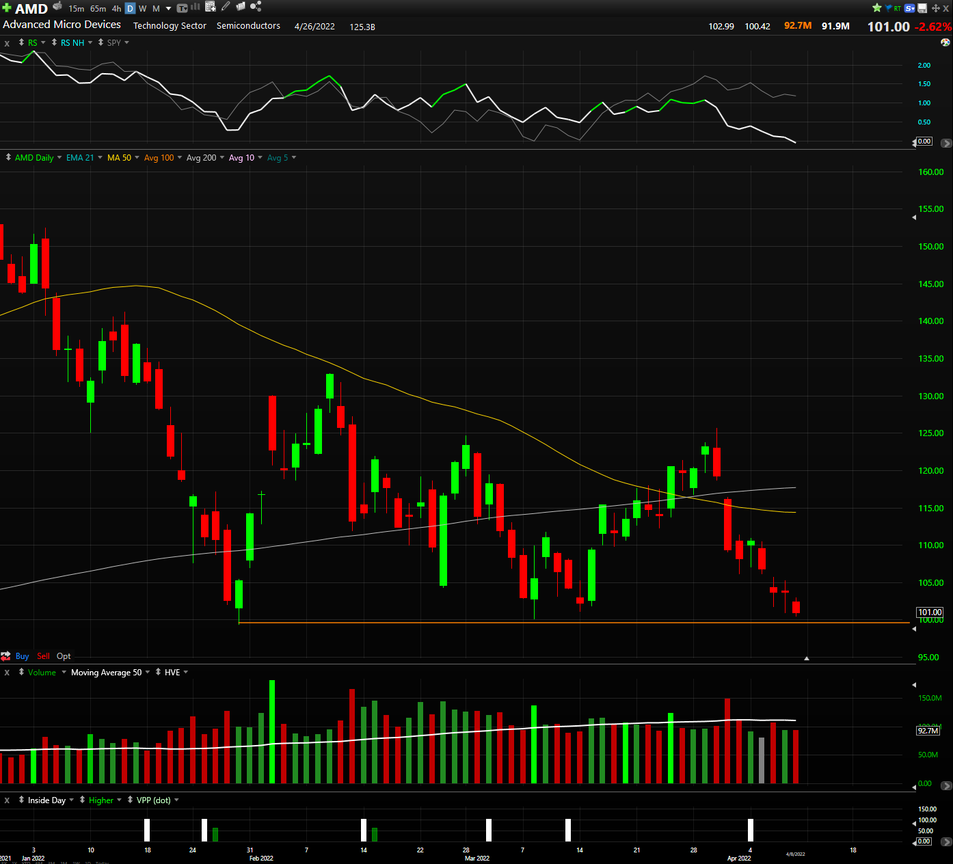Click the bar chart style icon
Viewport: 953px width, 864px height.
(196, 7)
